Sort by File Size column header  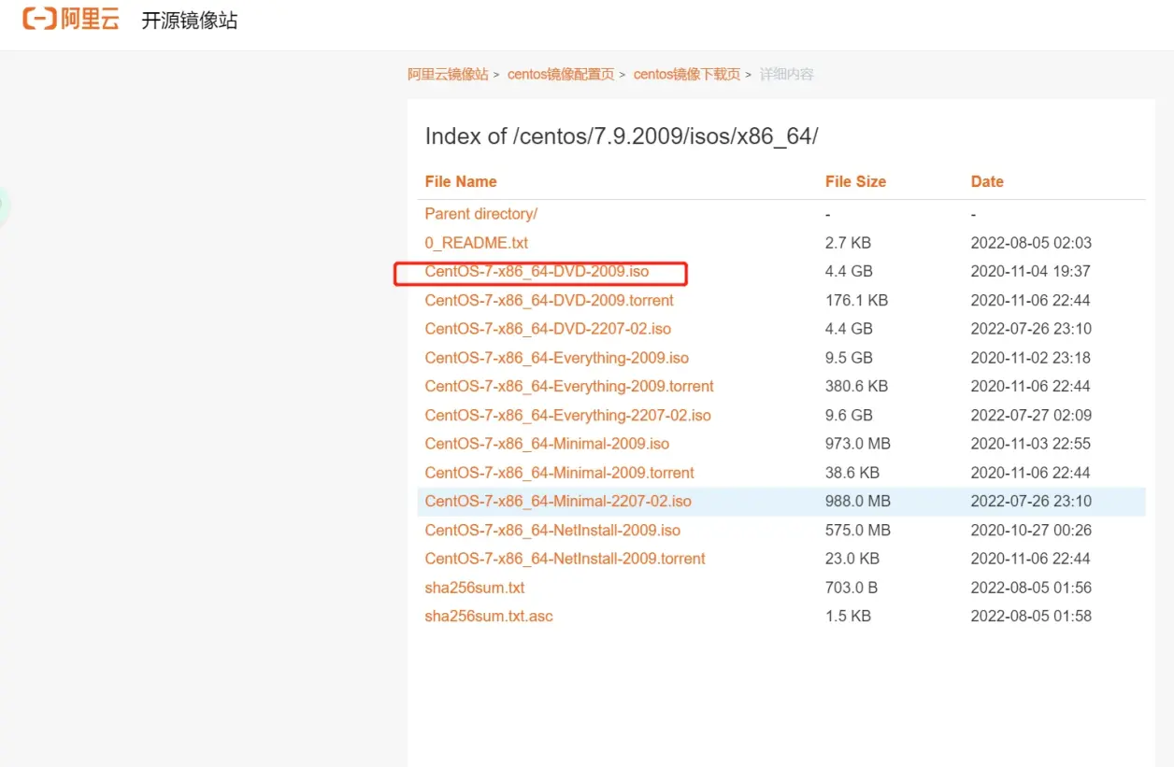click(855, 181)
